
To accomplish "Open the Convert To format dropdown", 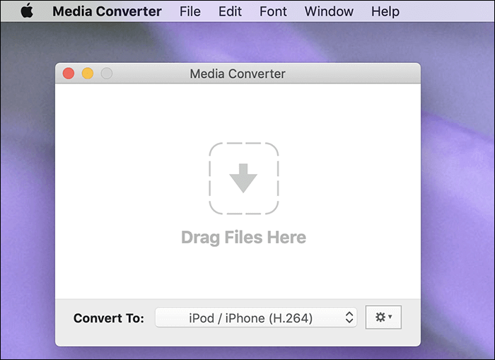I will (256, 318).
